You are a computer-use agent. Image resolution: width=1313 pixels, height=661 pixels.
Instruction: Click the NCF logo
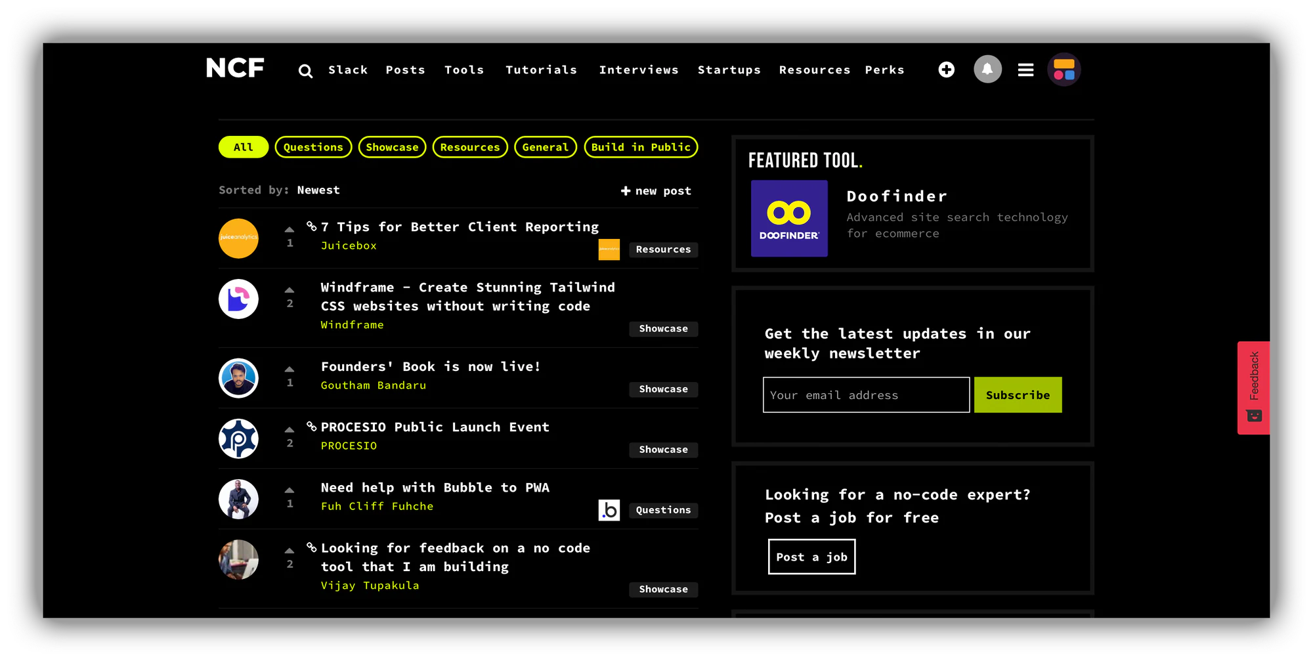(x=235, y=68)
